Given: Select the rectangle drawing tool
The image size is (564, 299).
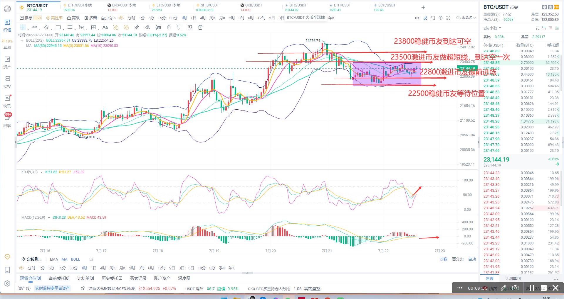Looking at the screenshot, I should (x=58, y=28).
